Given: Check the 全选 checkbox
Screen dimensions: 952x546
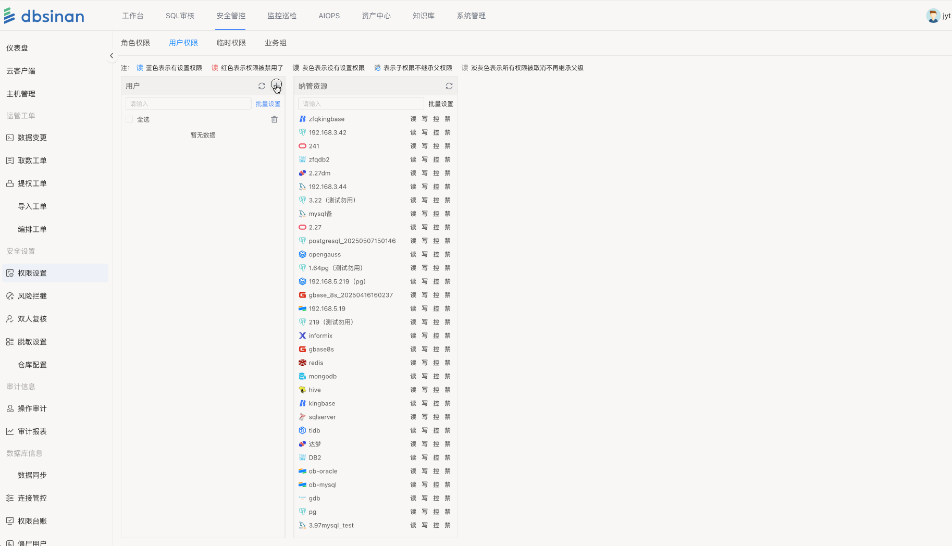Looking at the screenshot, I should pyautogui.click(x=129, y=120).
